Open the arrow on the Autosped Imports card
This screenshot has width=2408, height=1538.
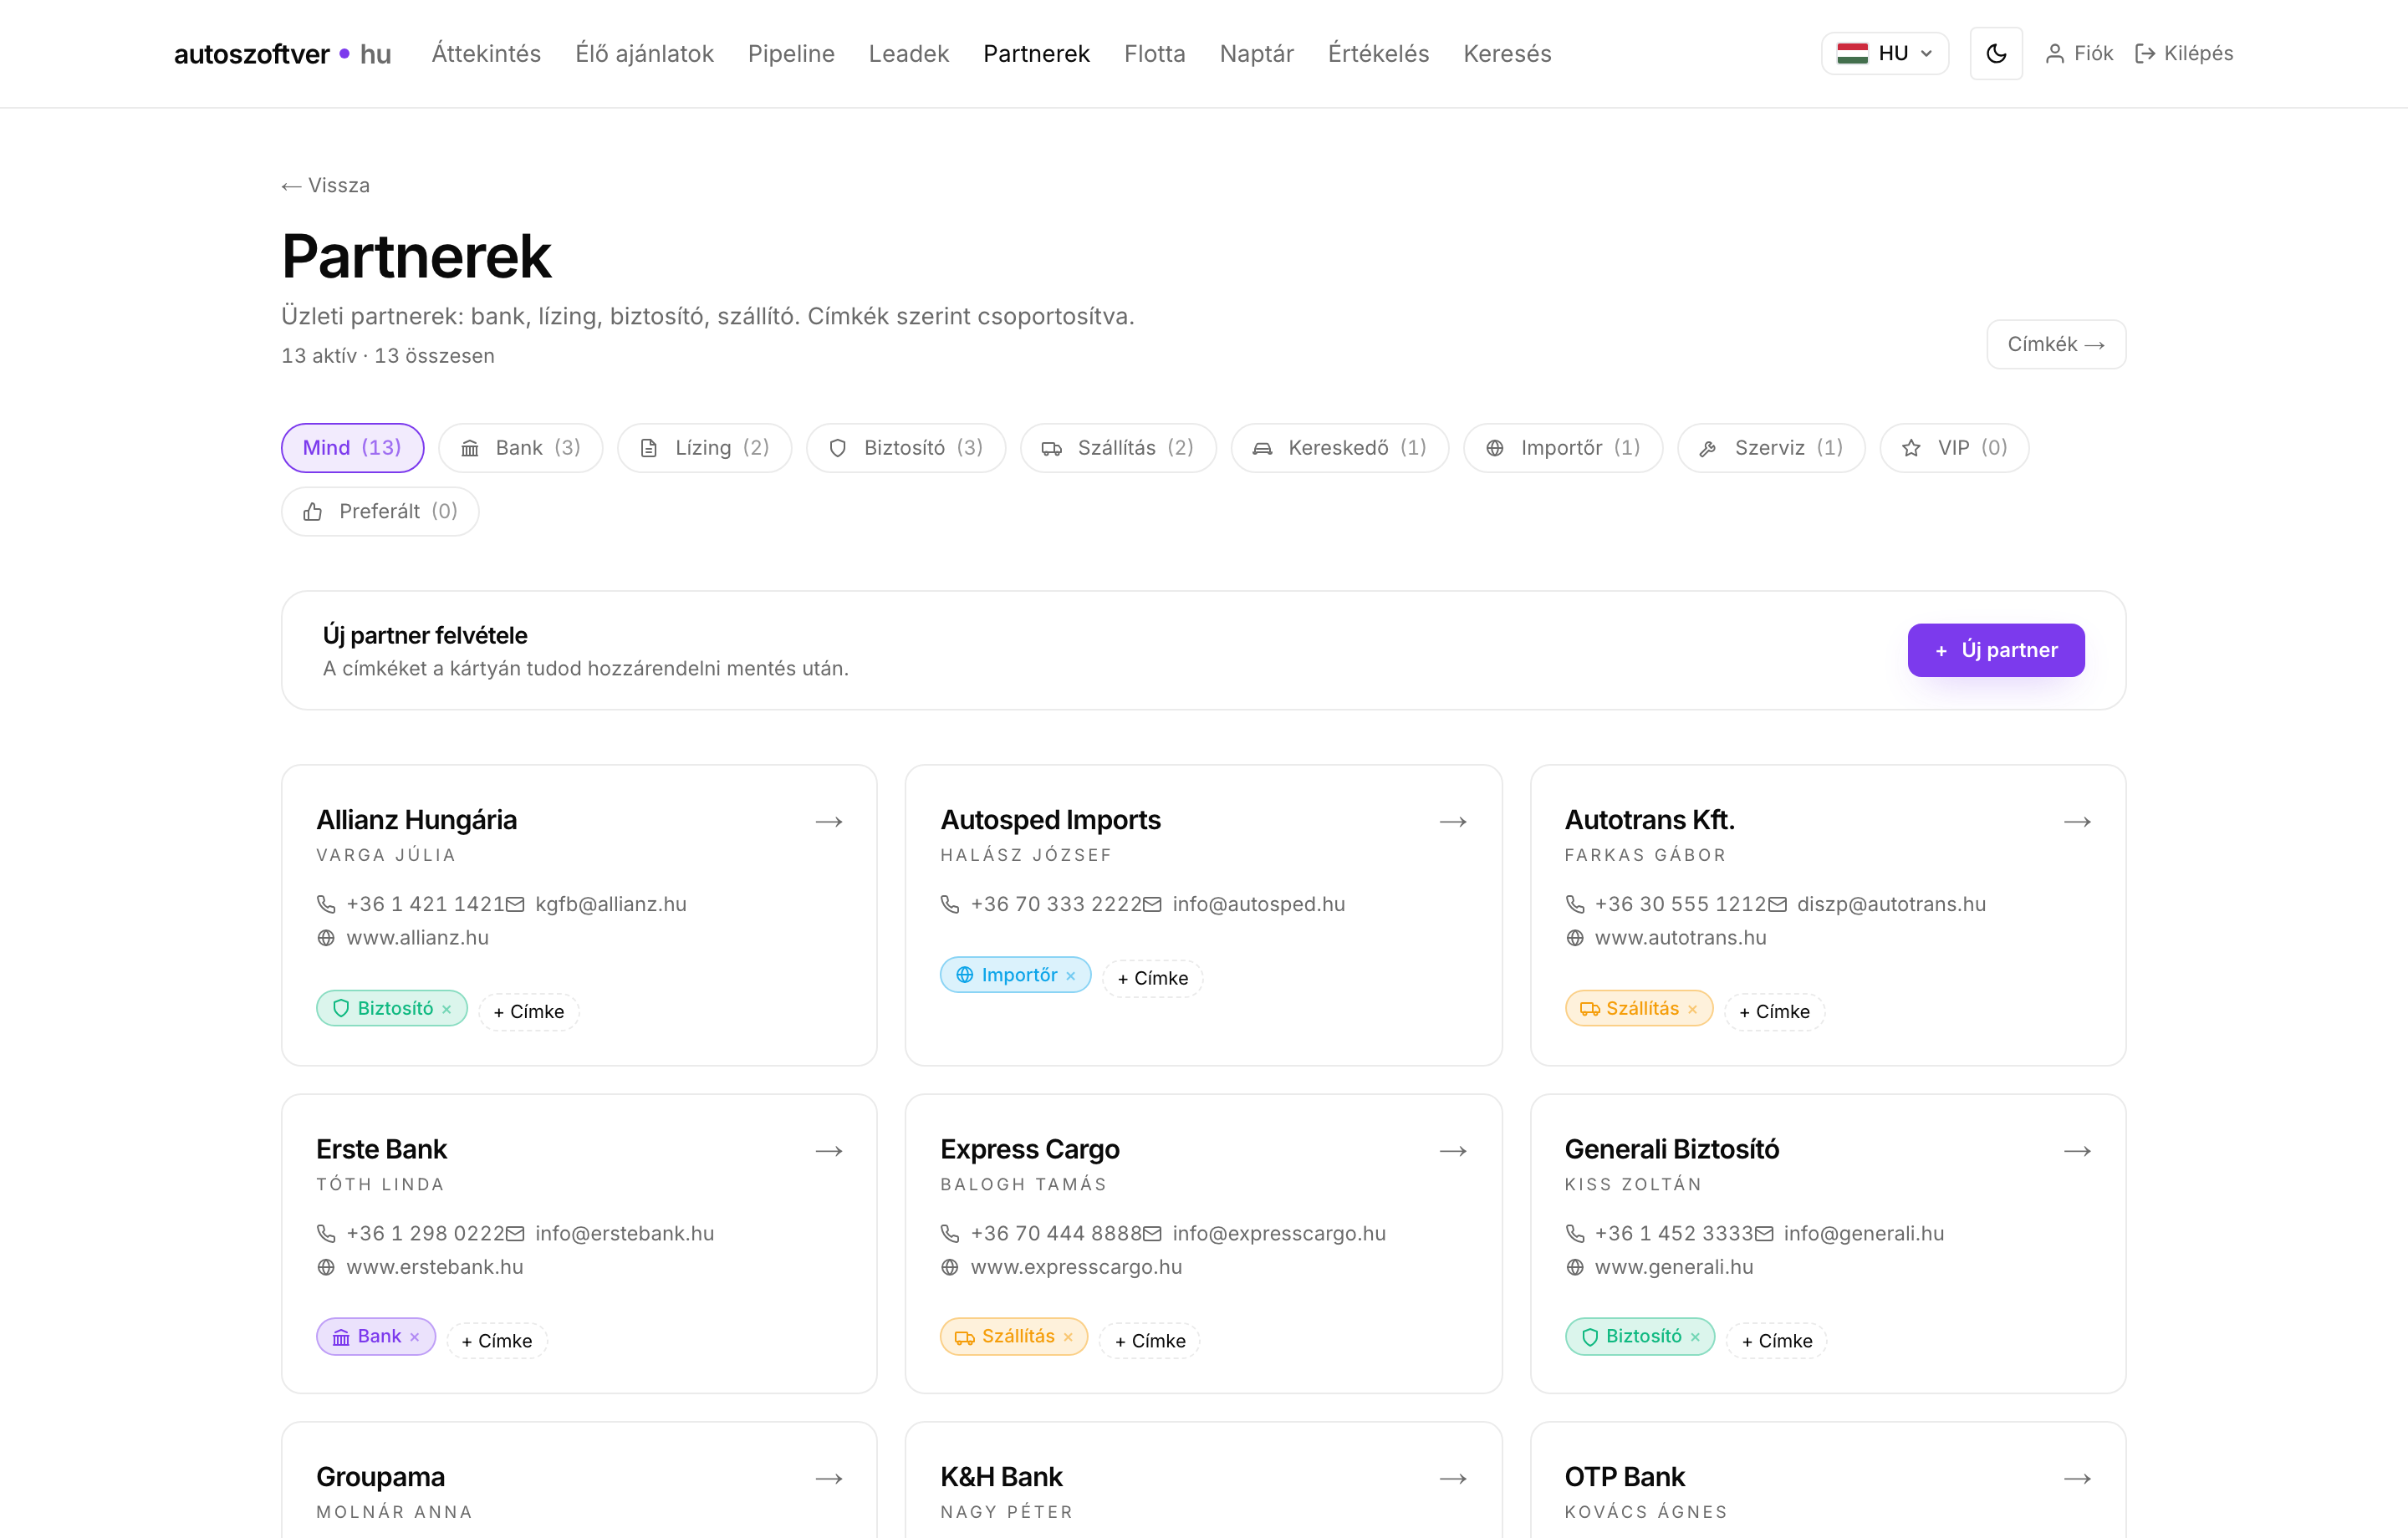(x=1453, y=821)
